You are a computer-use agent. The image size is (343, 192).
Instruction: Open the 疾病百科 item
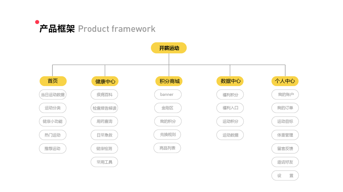104,95
